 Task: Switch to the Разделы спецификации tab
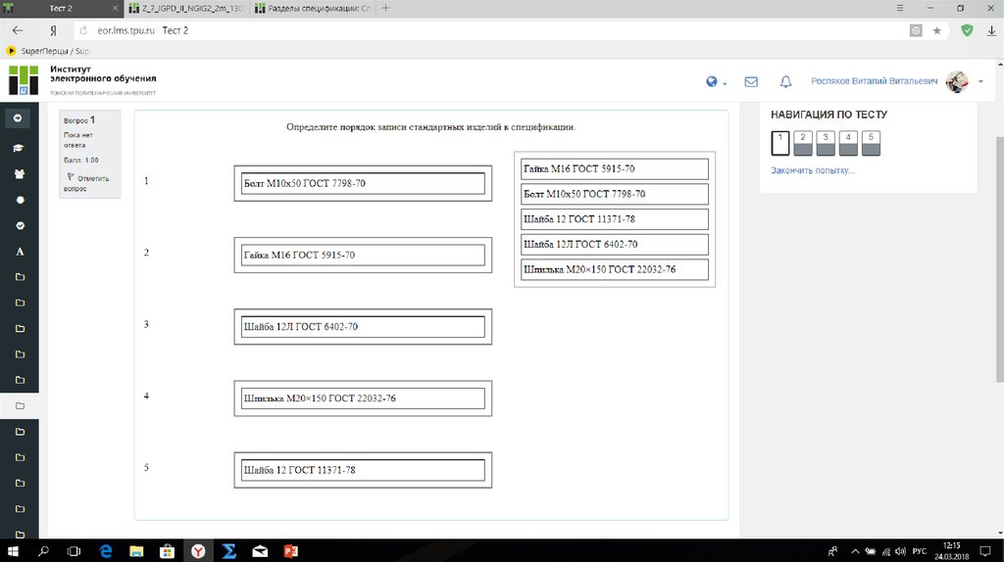coord(308,8)
